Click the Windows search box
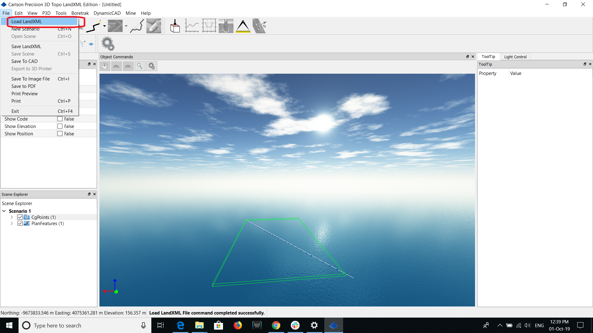593x333 pixels. tap(85, 325)
